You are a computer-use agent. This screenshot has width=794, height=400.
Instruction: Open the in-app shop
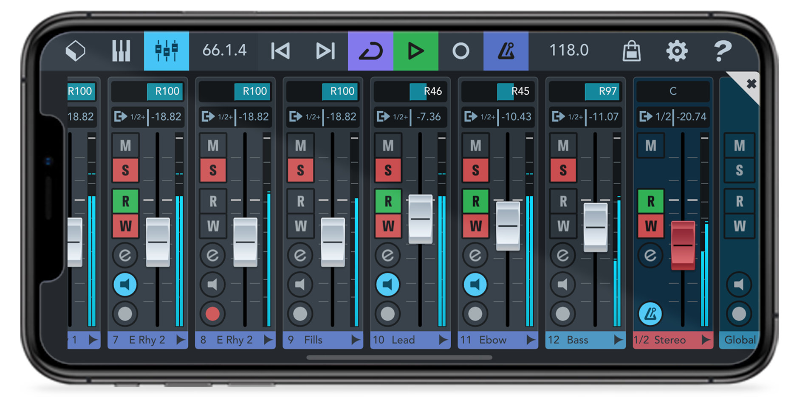click(x=632, y=51)
